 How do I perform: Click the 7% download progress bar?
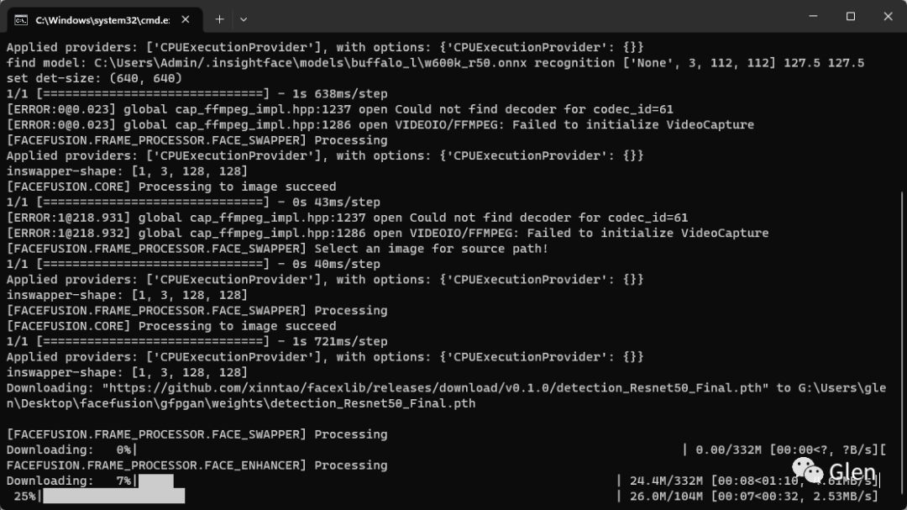click(x=155, y=481)
